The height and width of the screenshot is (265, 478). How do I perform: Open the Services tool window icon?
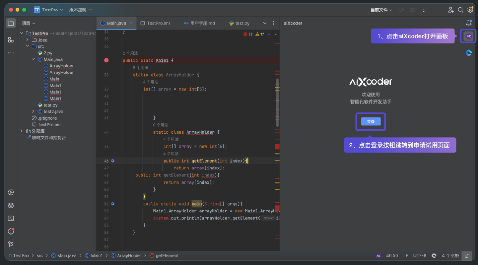click(x=10, y=205)
